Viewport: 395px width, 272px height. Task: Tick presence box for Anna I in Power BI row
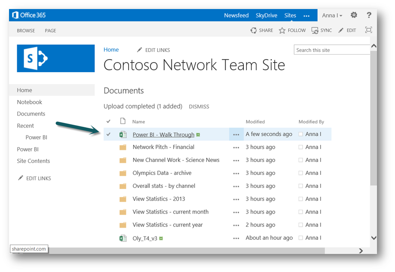click(x=301, y=134)
